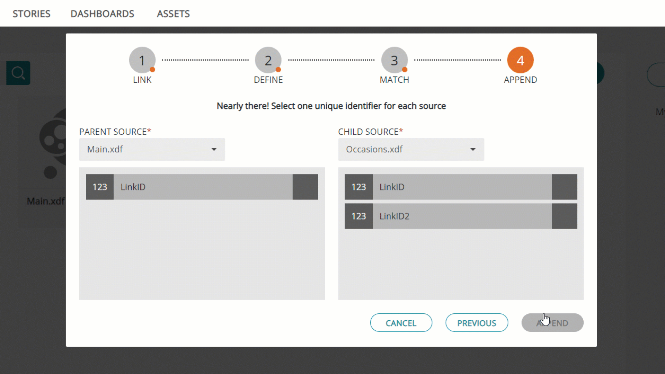Select the parent source LinkID field
The height and width of the screenshot is (374, 665).
click(x=202, y=187)
